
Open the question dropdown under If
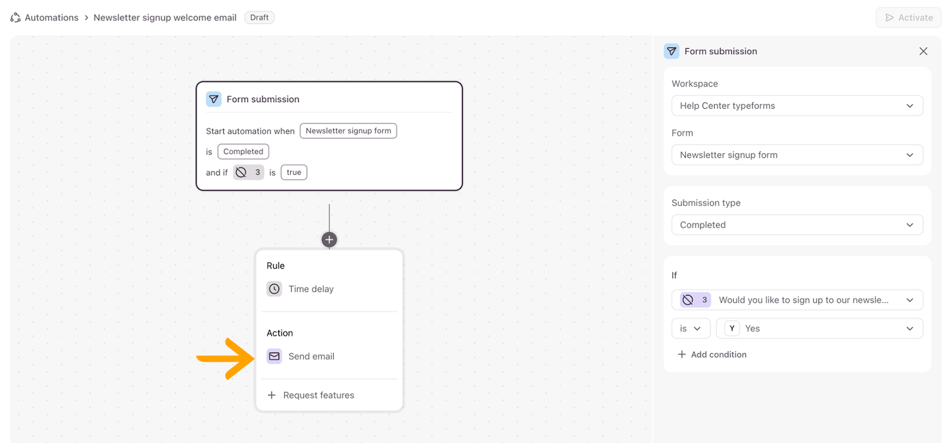[x=797, y=300]
